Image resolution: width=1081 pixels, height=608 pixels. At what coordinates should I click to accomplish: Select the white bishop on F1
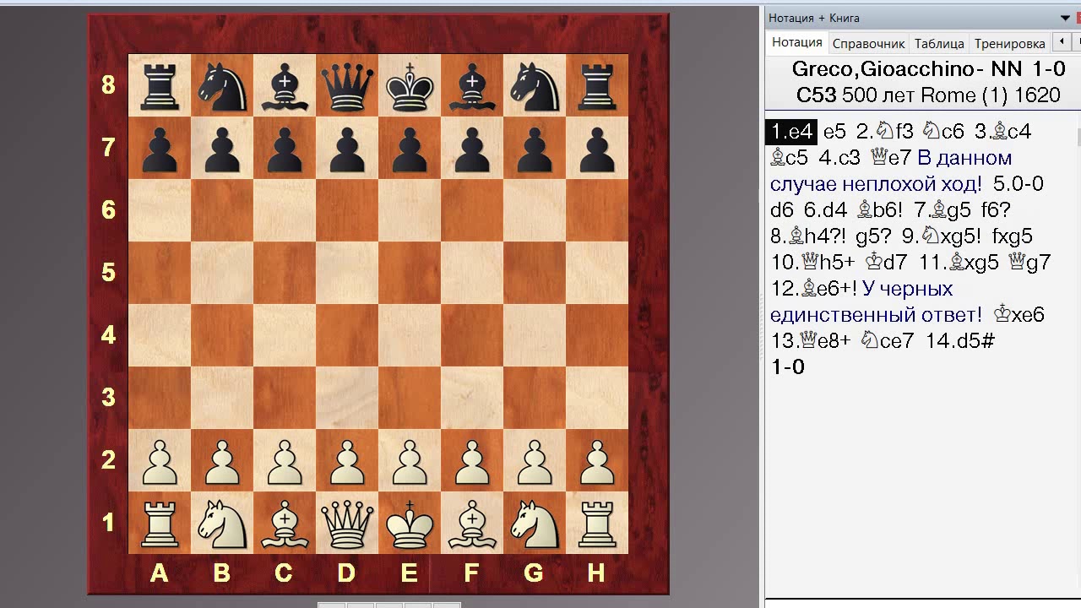pos(472,524)
